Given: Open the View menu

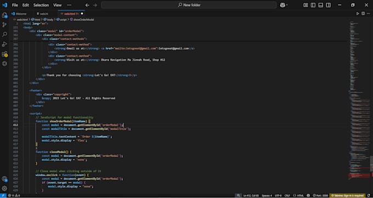Looking at the screenshot, I should 58,5.
